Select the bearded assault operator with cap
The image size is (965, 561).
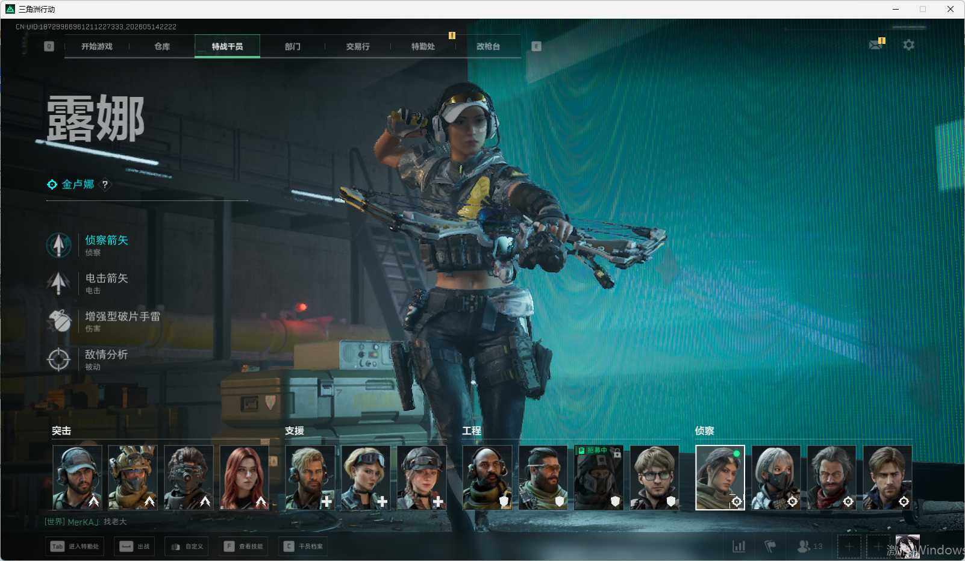pos(77,477)
